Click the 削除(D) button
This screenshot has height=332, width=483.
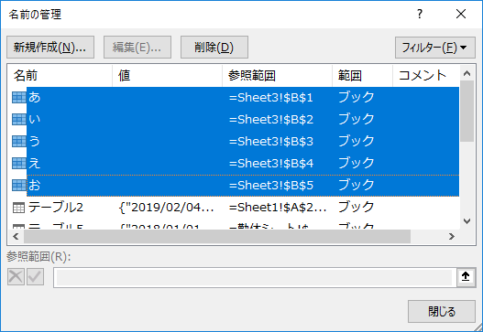pos(214,48)
